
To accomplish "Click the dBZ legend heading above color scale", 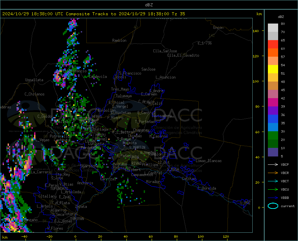I will tap(281, 17).
